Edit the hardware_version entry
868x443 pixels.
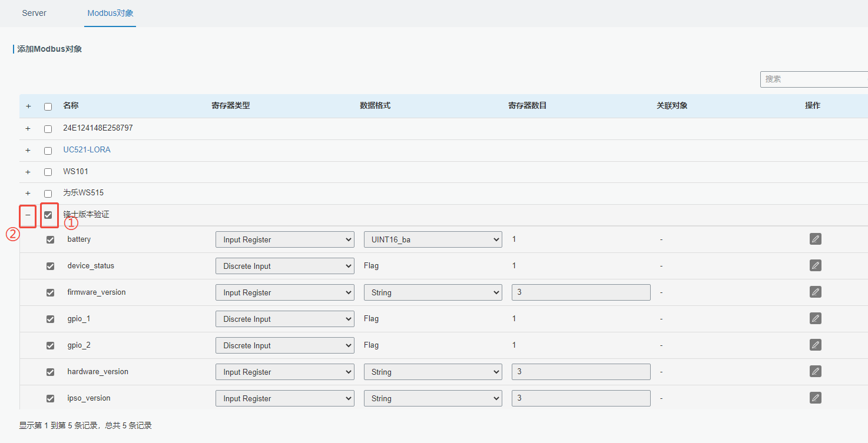click(x=815, y=371)
